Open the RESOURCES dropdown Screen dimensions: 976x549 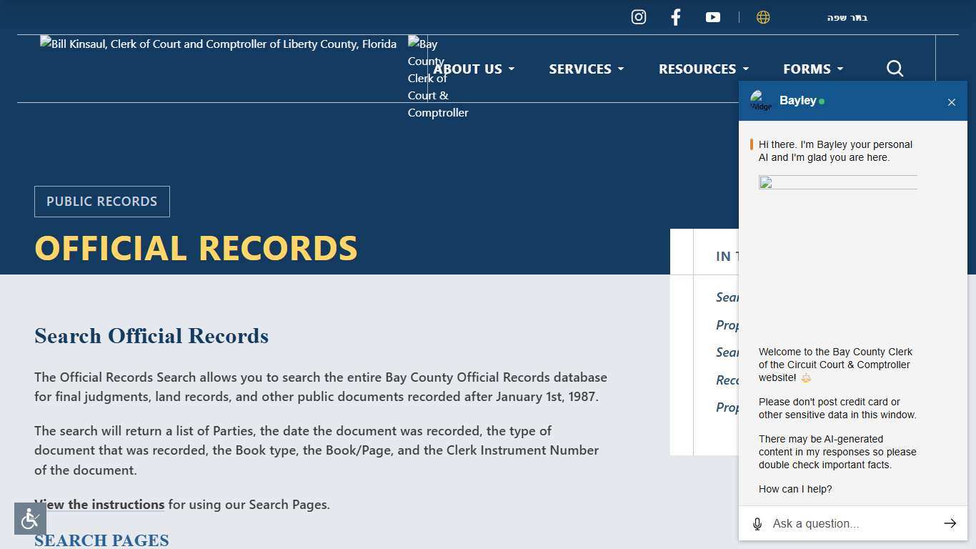(703, 69)
